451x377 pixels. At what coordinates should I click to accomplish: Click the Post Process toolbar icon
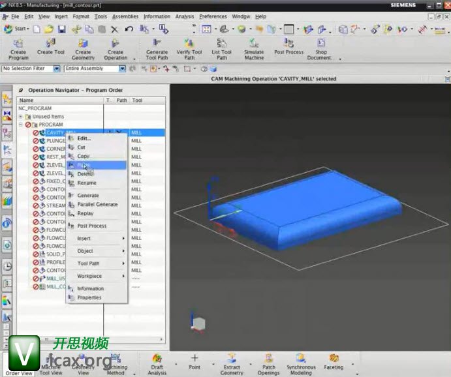coord(288,44)
